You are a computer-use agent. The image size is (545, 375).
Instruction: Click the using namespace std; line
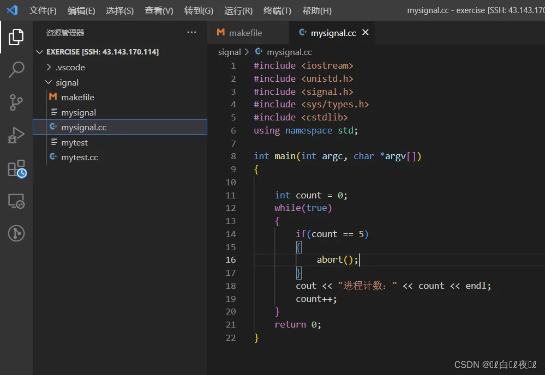(x=306, y=131)
